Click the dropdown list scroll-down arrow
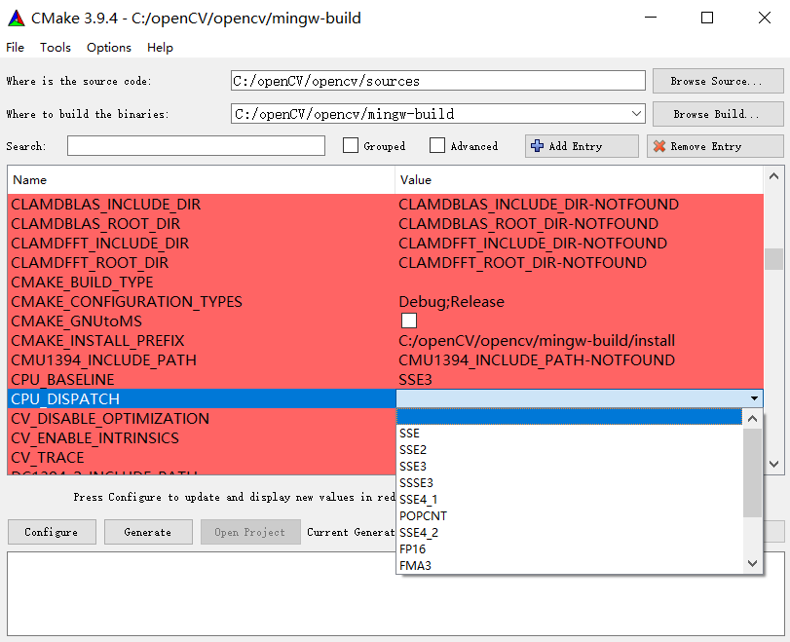This screenshot has width=790, height=642. pyautogui.click(x=753, y=563)
